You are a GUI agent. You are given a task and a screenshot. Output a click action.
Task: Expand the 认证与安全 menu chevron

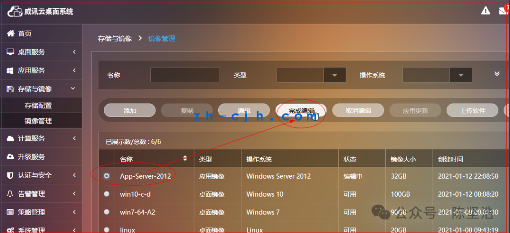coord(74,175)
